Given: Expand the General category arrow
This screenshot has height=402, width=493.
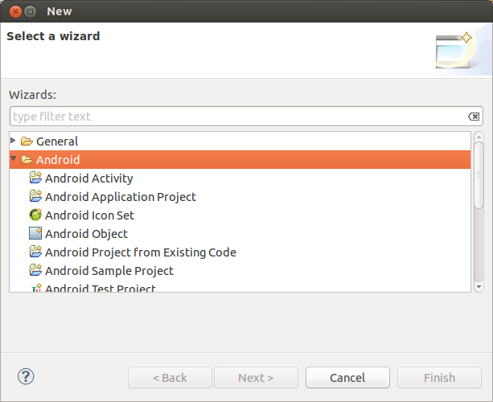Looking at the screenshot, I should (14, 141).
